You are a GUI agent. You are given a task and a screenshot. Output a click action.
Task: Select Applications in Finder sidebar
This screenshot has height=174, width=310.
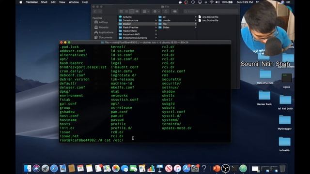point(104,32)
